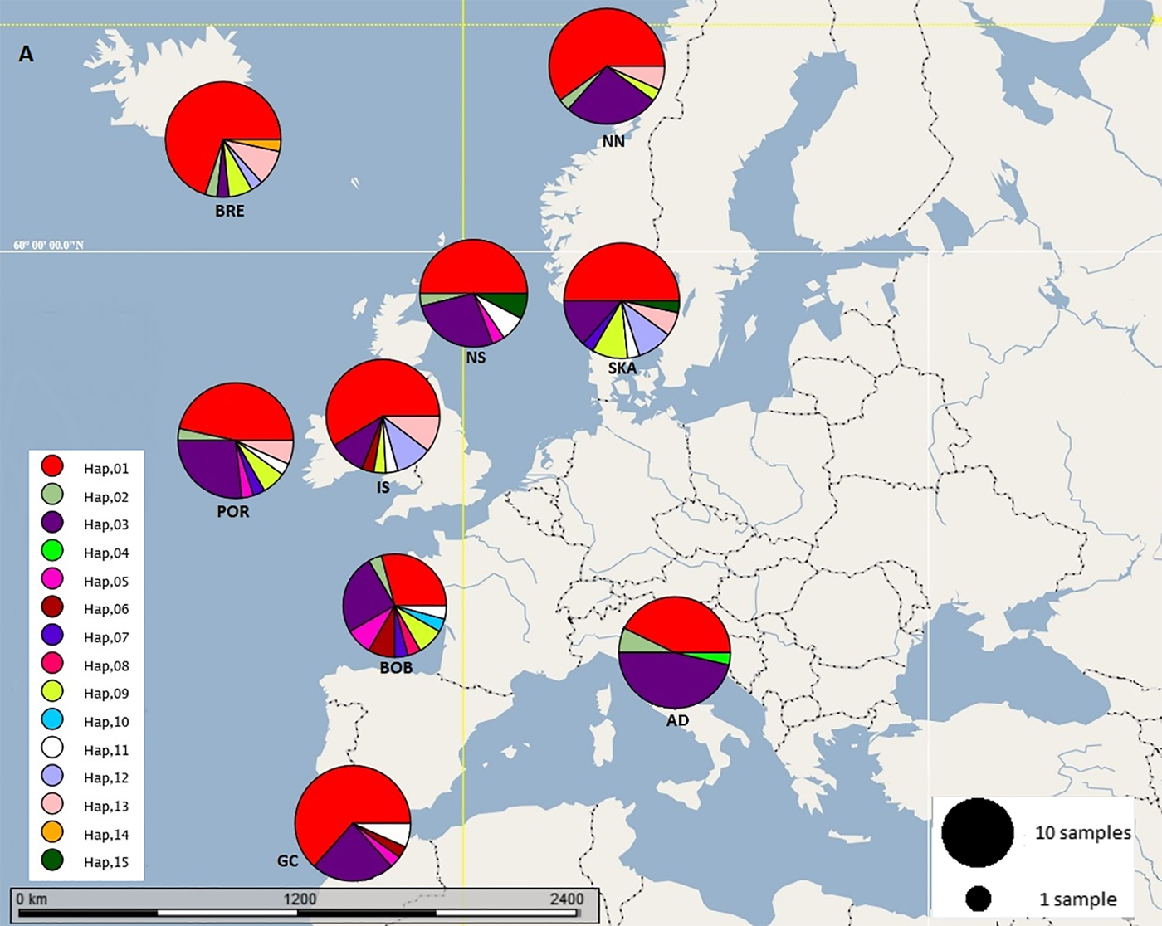Select the BRE pie chart over Iceland
This screenshot has width=1162, height=926.
(222, 139)
